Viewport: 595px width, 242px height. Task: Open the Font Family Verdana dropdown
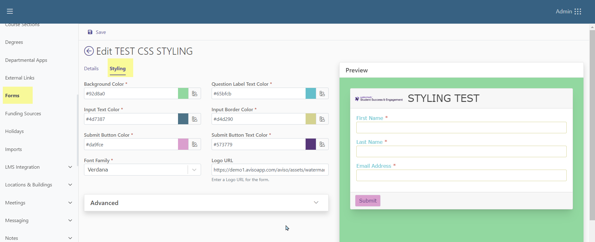click(143, 170)
